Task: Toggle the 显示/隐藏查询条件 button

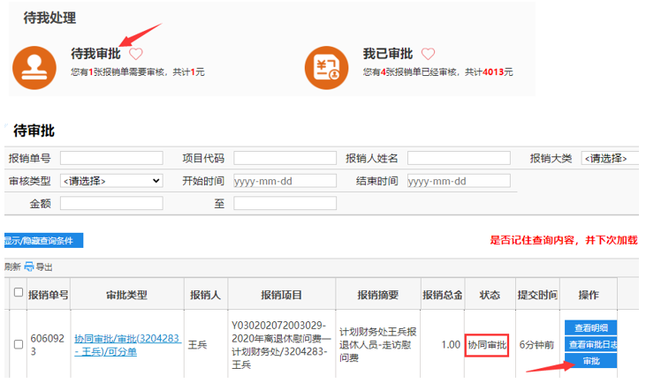Action: point(42,240)
